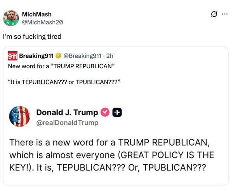
Task: Click the black plus badge icon
Action: 117,113
